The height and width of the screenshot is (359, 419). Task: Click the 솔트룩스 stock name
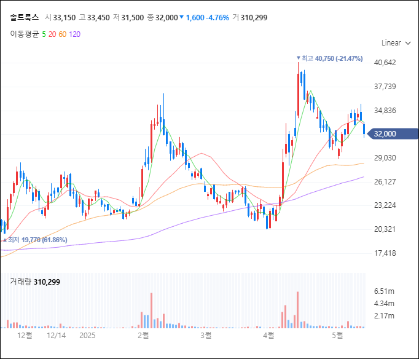[25, 17]
